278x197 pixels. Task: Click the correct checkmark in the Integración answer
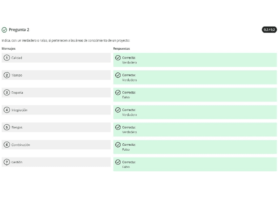(x=118, y=110)
